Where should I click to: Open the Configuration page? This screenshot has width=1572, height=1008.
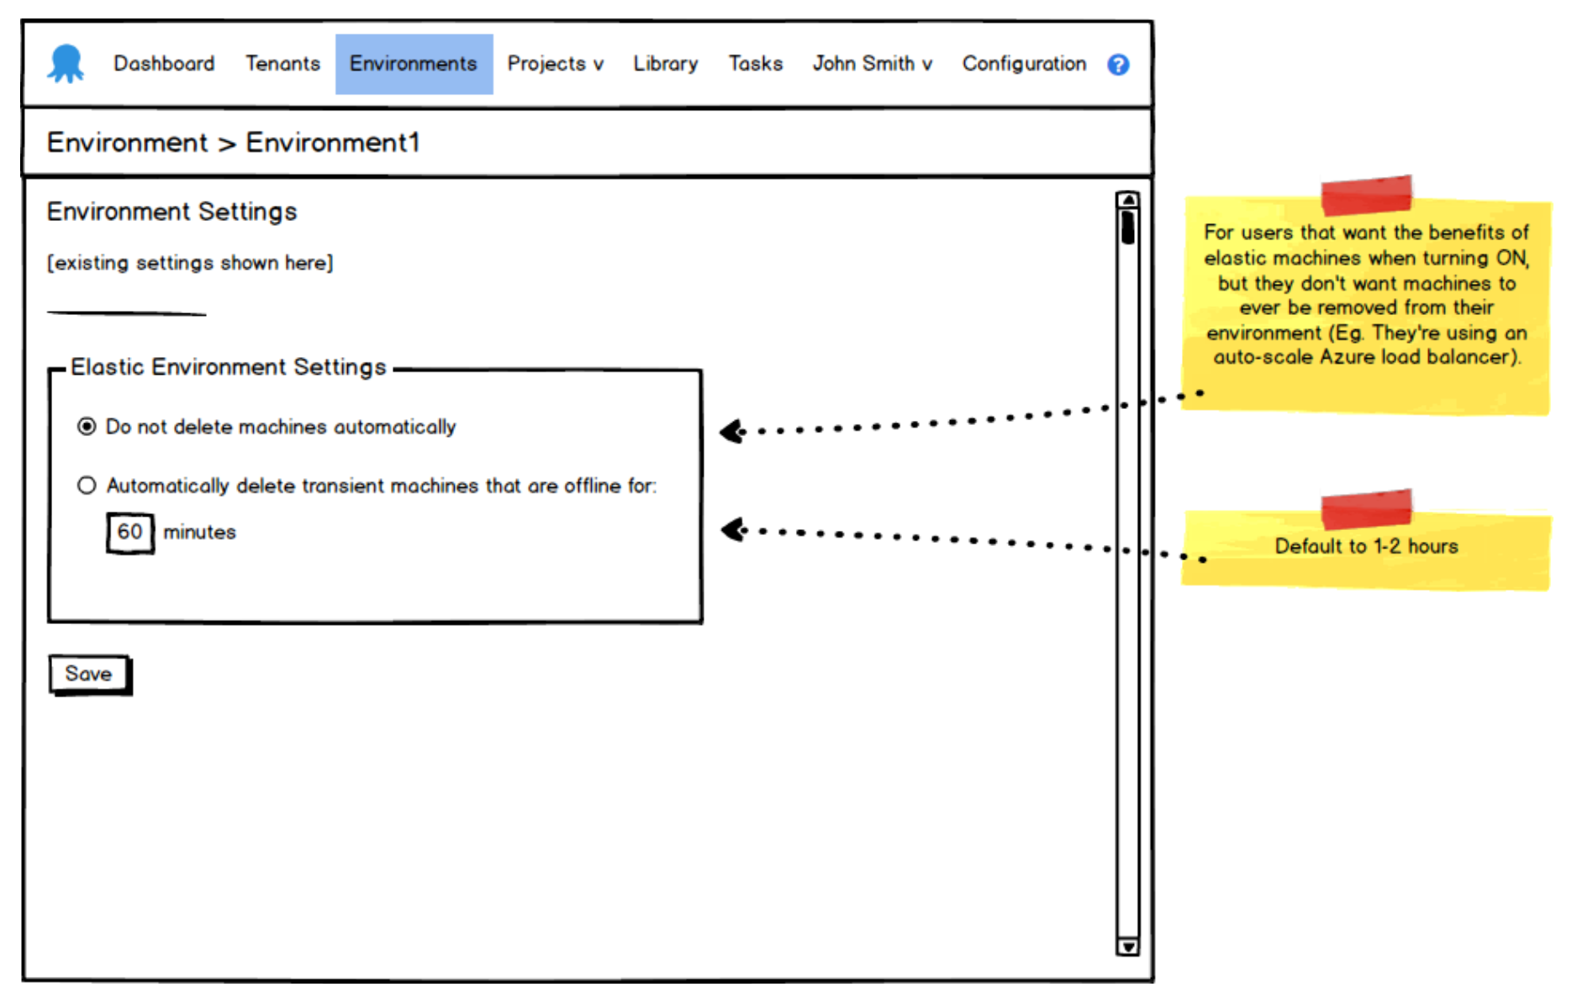[1024, 64]
